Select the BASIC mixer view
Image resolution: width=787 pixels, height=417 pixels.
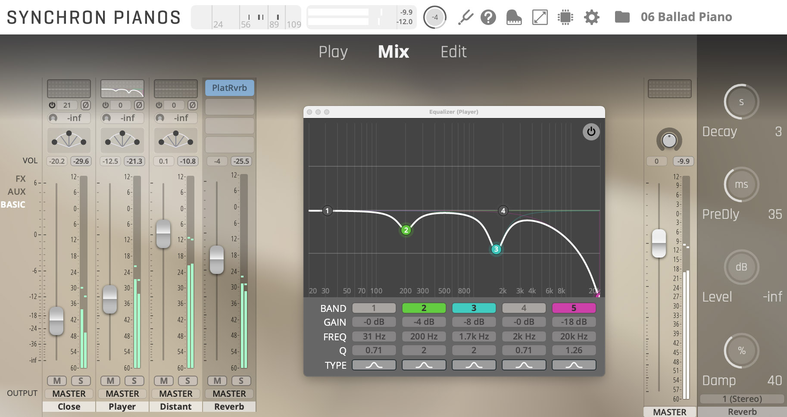click(x=13, y=205)
